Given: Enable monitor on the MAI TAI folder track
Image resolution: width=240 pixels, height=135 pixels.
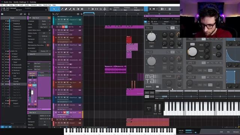Looking at the screenshot, I should [x=66, y=27].
